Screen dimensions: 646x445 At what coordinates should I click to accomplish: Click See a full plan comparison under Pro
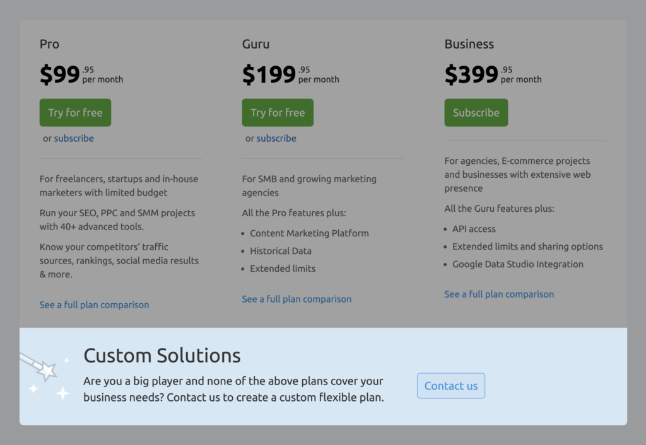coord(94,304)
